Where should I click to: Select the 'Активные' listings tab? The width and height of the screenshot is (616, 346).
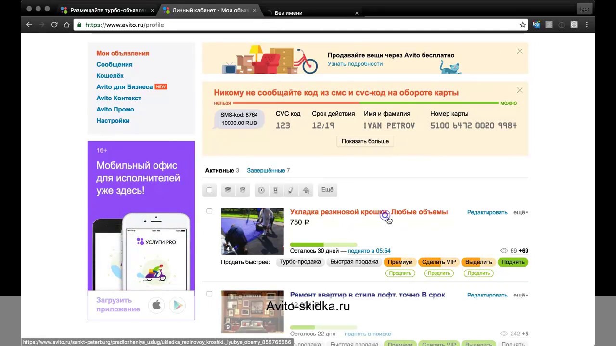pos(219,170)
